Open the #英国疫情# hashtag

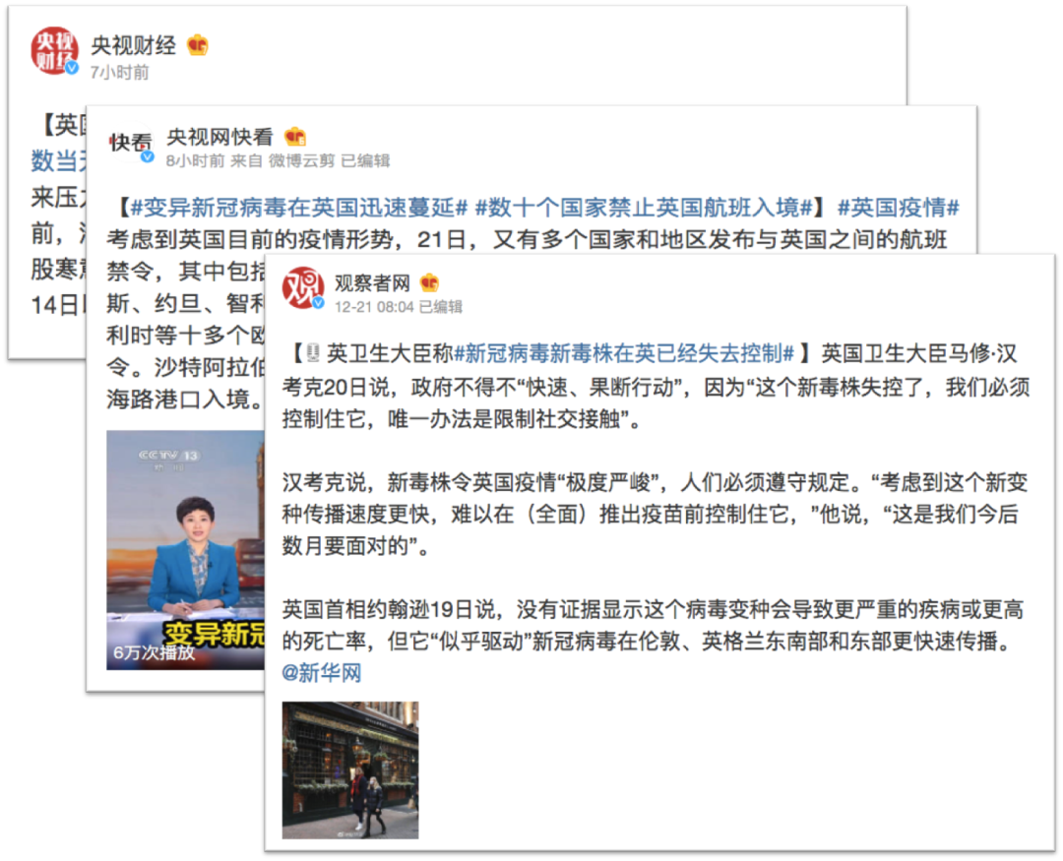[x=899, y=207]
